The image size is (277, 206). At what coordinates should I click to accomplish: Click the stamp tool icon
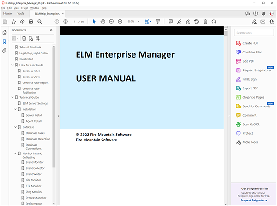click(197, 22)
